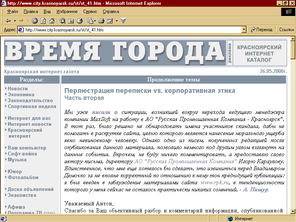Click the Windows logo throbber icon
The image size is (296, 222).
tap(288, 12)
